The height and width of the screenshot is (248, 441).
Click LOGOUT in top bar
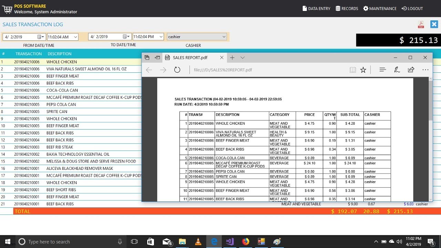pyautogui.click(x=412, y=9)
